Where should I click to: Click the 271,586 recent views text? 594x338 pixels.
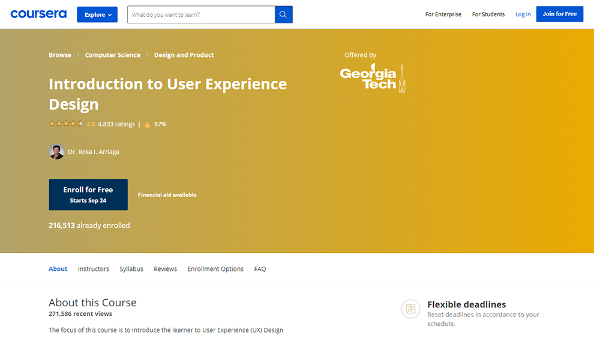[x=80, y=314]
